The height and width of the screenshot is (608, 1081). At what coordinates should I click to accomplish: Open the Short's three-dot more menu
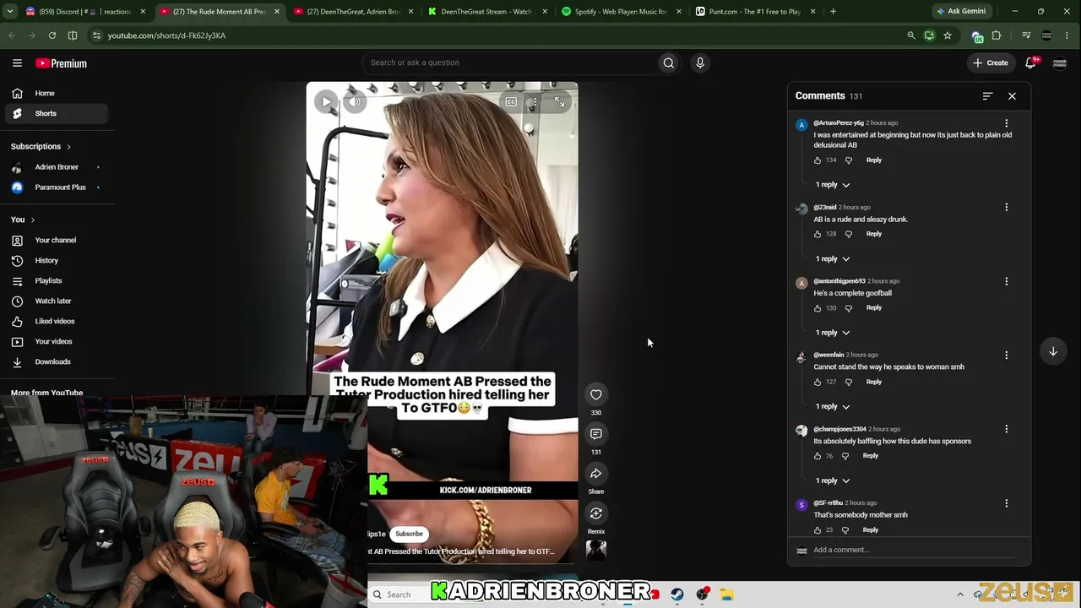click(x=535, y=102)
